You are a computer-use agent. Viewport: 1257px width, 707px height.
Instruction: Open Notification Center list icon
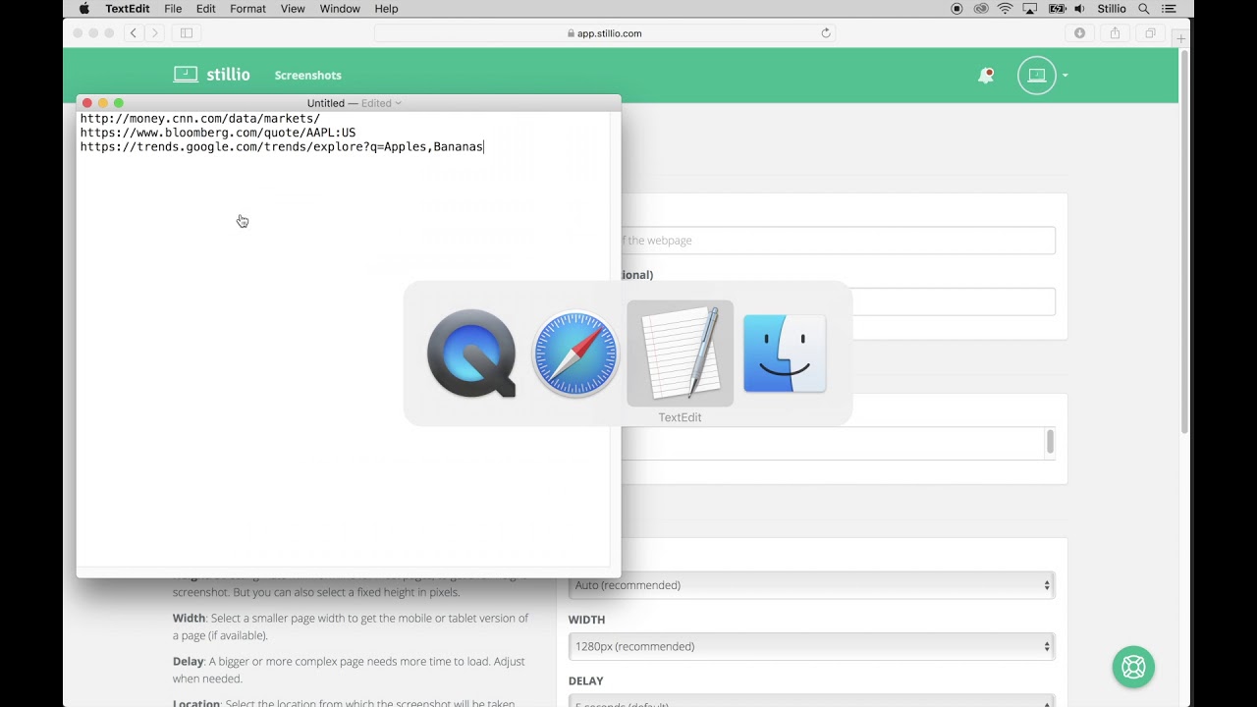click(1169, 9)
